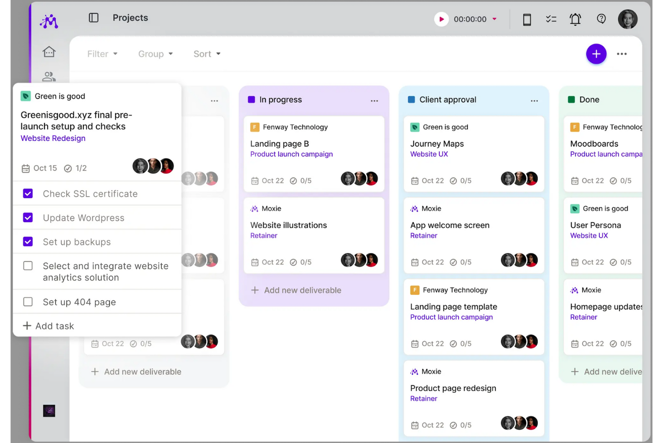
Task: Click Green is good icon in popup header
Action: (26, 96)
